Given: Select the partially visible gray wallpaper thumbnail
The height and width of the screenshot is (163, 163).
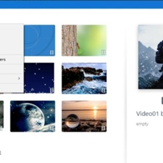Looking at the screenshot, I should tap(2, 115).
